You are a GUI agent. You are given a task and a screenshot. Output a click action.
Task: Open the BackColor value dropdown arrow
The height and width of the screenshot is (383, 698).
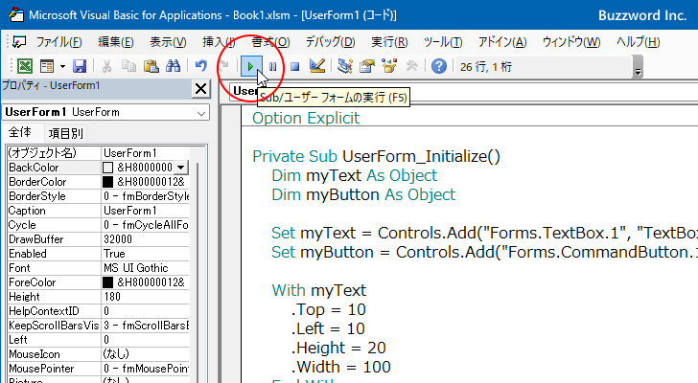pyautogui.click(x=180, y=168)
